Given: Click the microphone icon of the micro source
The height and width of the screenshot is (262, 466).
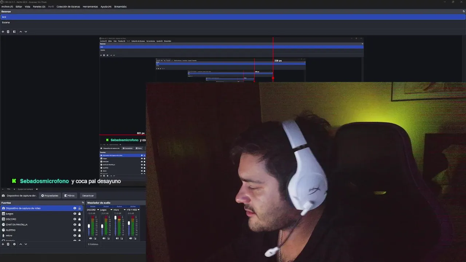Looking at the screenshot, I should point(4,235).
